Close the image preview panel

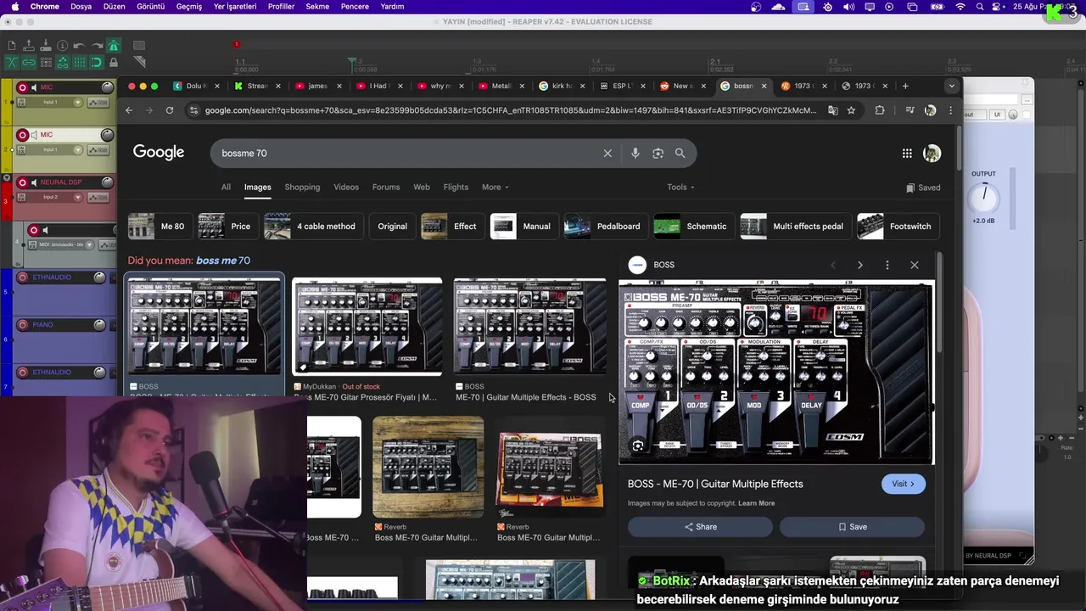click(x=914, y=265)
